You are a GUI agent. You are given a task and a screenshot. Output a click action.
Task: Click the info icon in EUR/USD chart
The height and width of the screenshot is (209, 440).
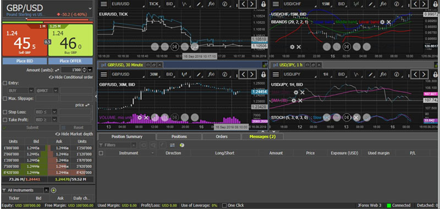pyautogui.click(x=224, y=4)
